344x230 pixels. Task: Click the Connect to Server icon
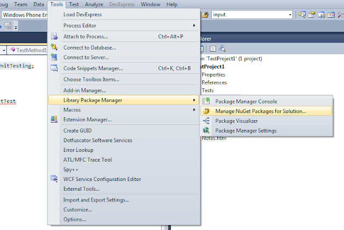54,58
